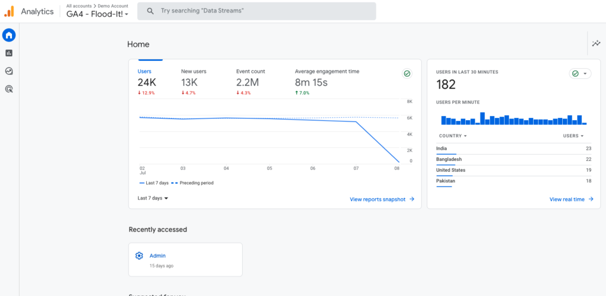The height and width of the screenshot is (296, 606).
Task: Open GA4 - Flood-It! property selector
Action: click(x=98, y=15)
